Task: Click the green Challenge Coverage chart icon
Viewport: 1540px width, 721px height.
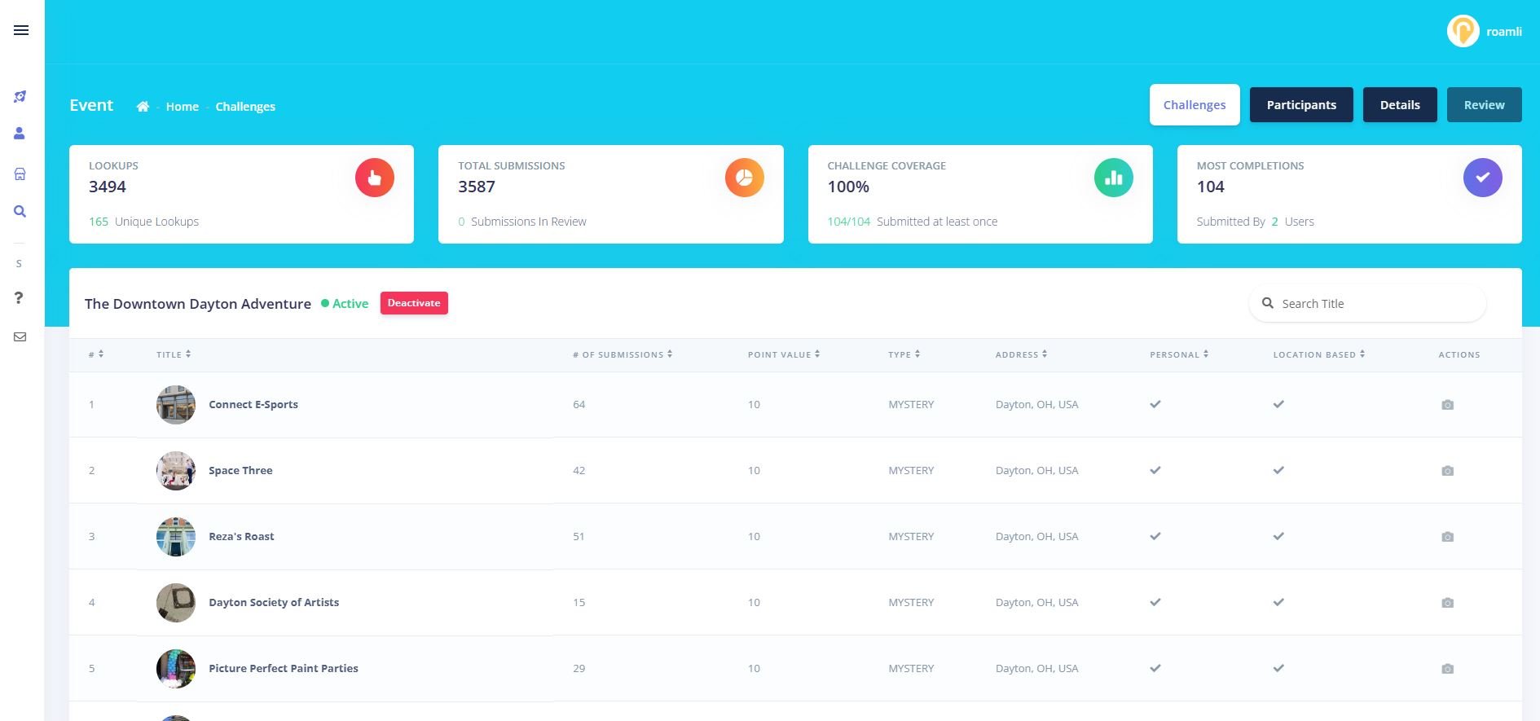Action: (1114, 178)
